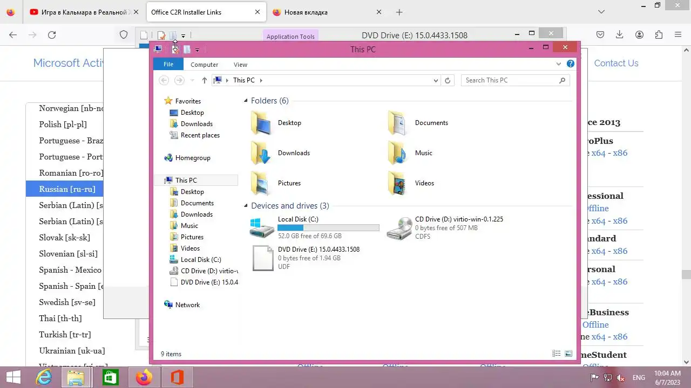Expand the ribbon using the chevron
This screenshot has width=691, height=388.
tap(559, 64)
